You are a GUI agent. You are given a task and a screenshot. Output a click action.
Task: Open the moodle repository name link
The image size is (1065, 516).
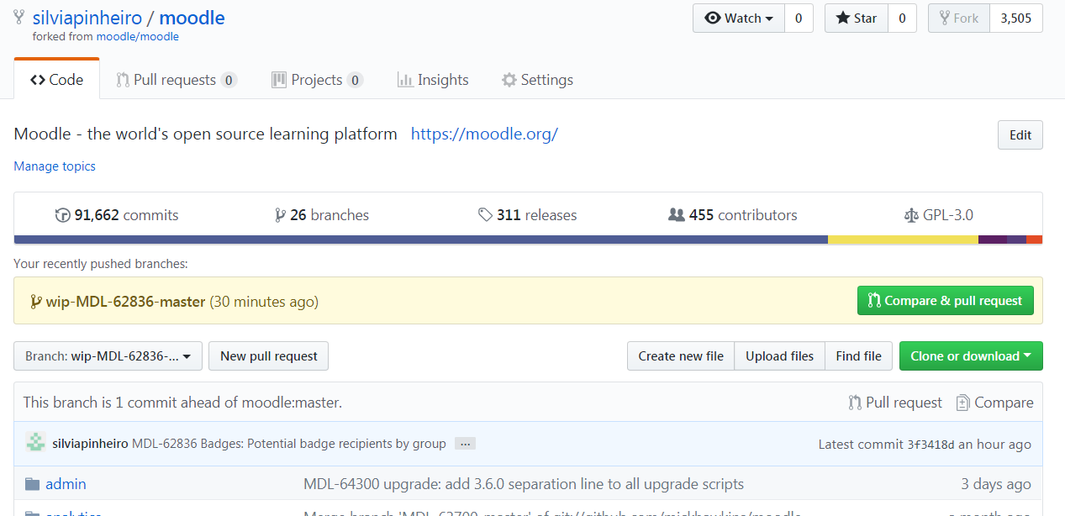click(192, 18)
